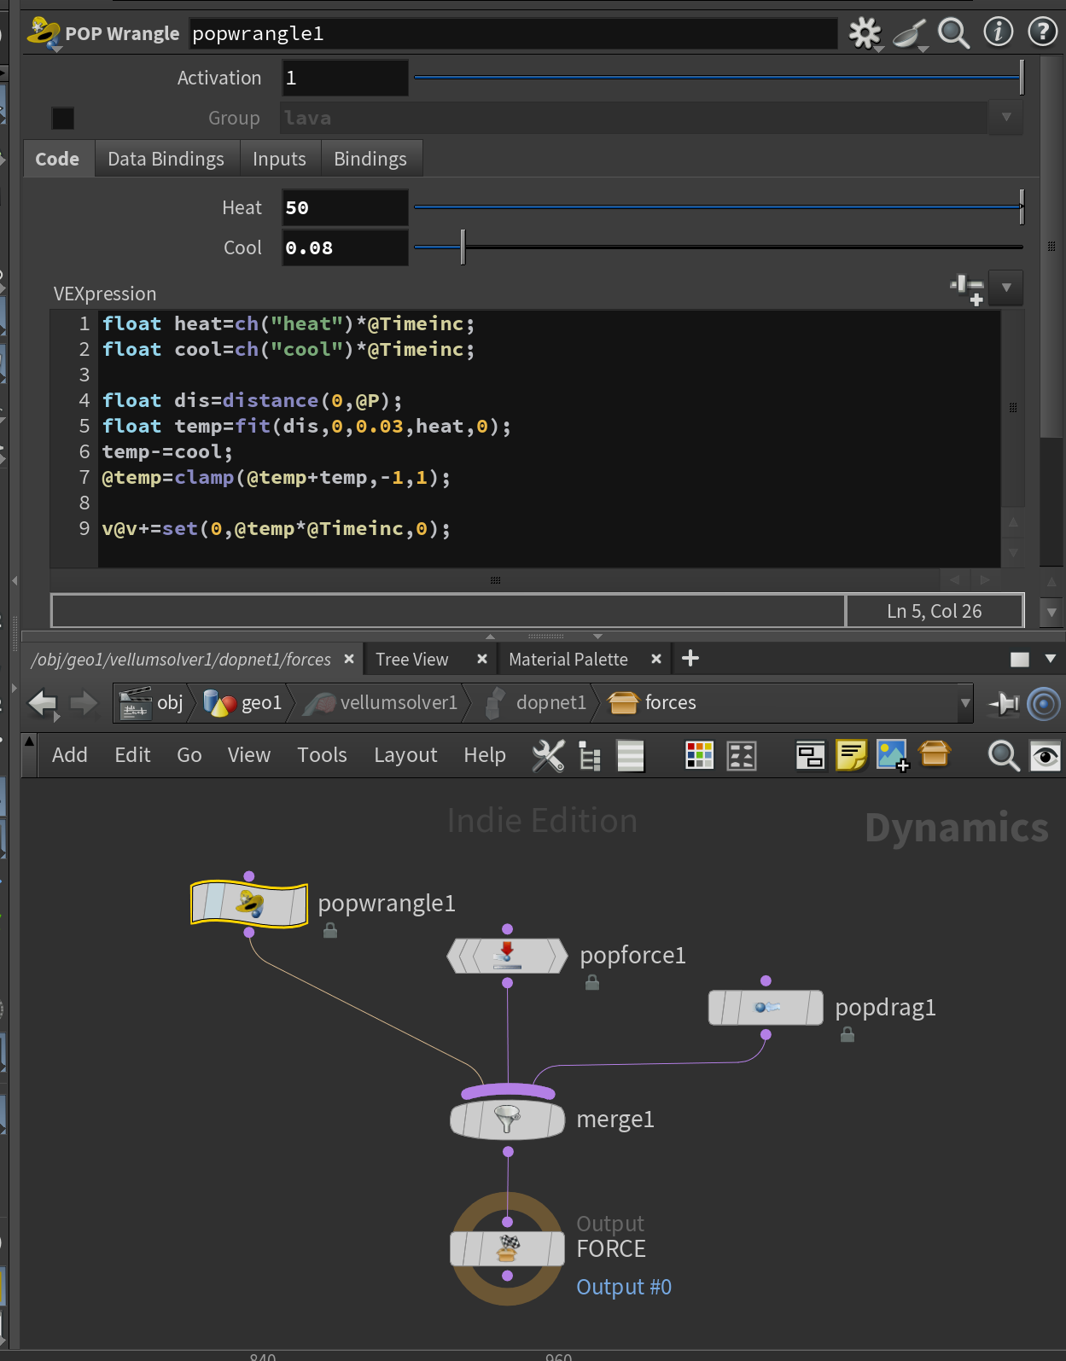Select the popdrag1 node

(766, 1008)
